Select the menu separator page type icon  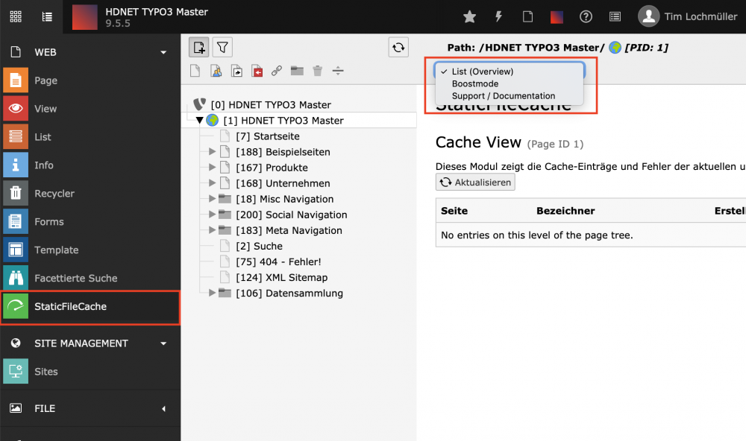point(338,71)
